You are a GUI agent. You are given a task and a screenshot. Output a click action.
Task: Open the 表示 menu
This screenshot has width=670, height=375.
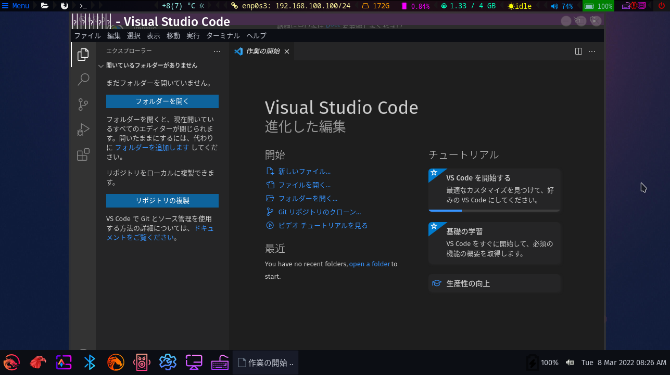coord(154,36)
